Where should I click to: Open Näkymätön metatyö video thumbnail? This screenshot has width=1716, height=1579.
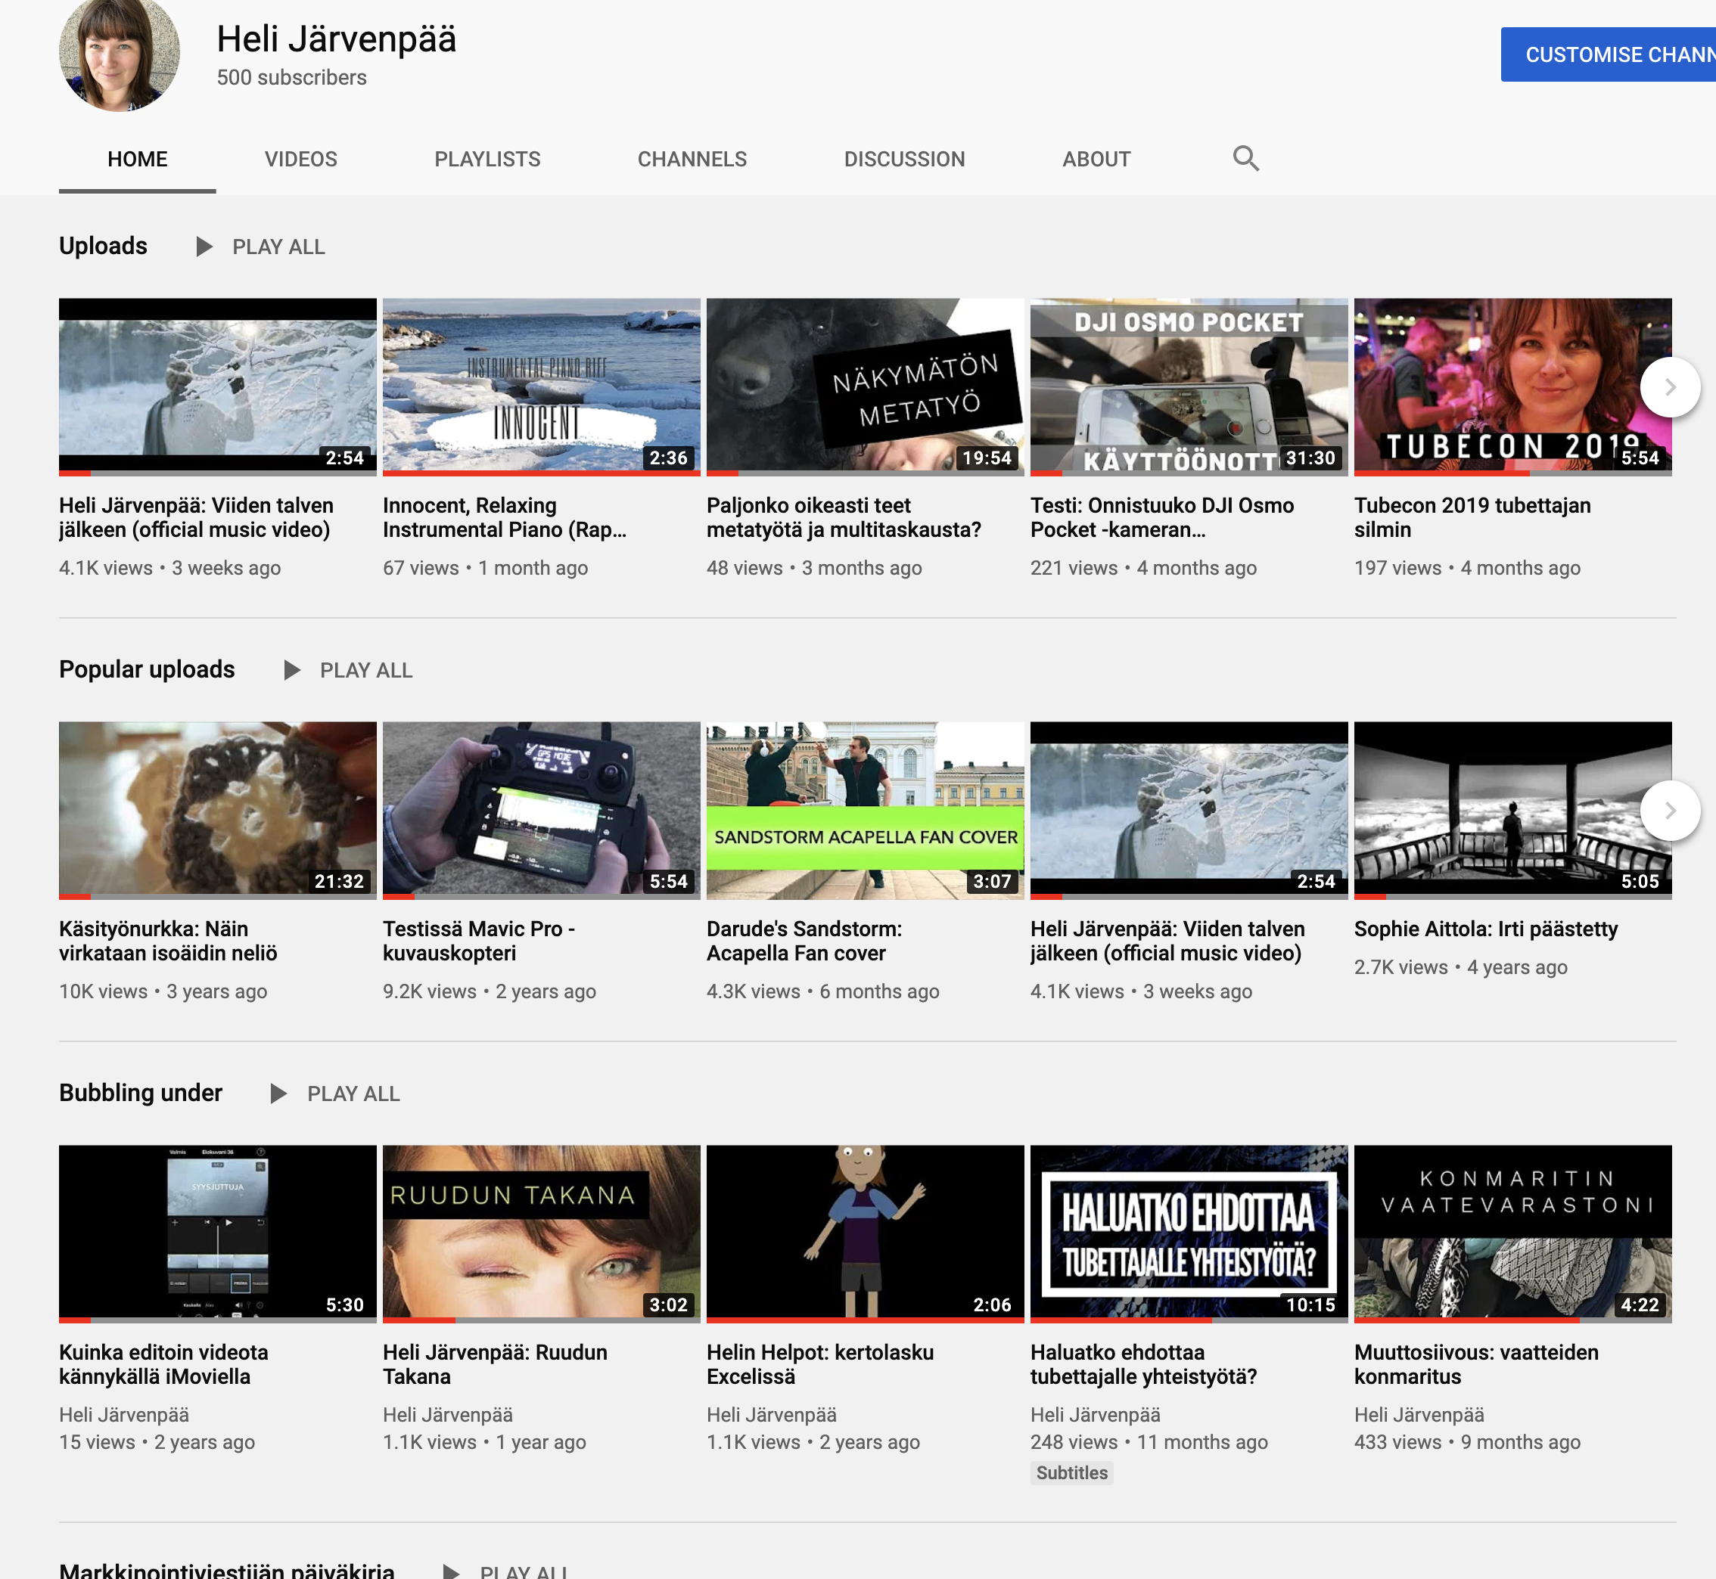pos(864,386)
